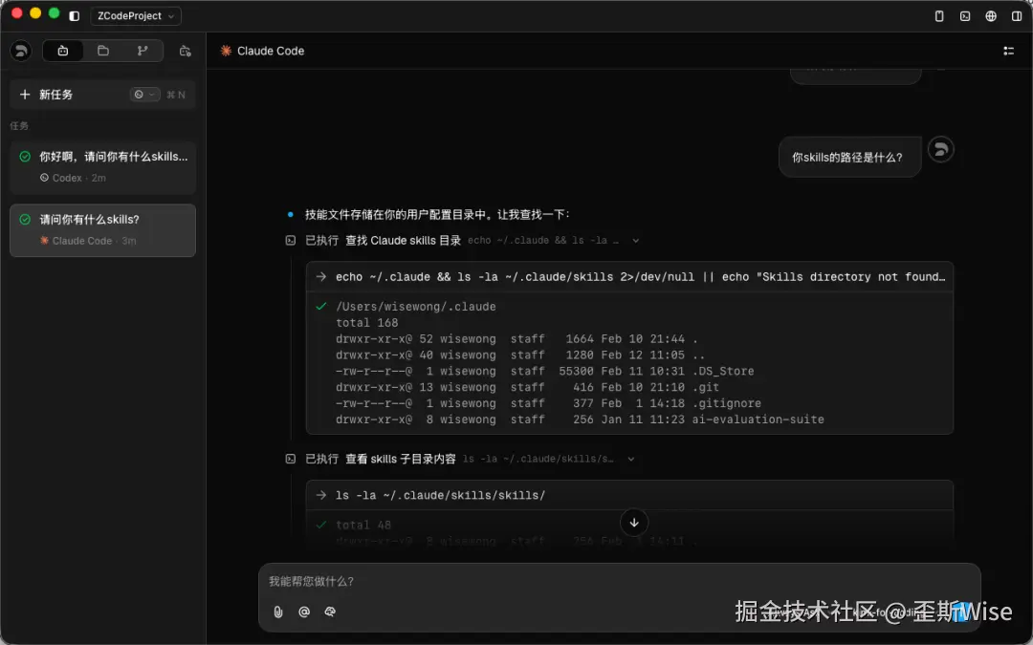This screenshot has width=1033, height=645.
Task: Open the globe browser icon in title bar
Action: pos(991,16)
